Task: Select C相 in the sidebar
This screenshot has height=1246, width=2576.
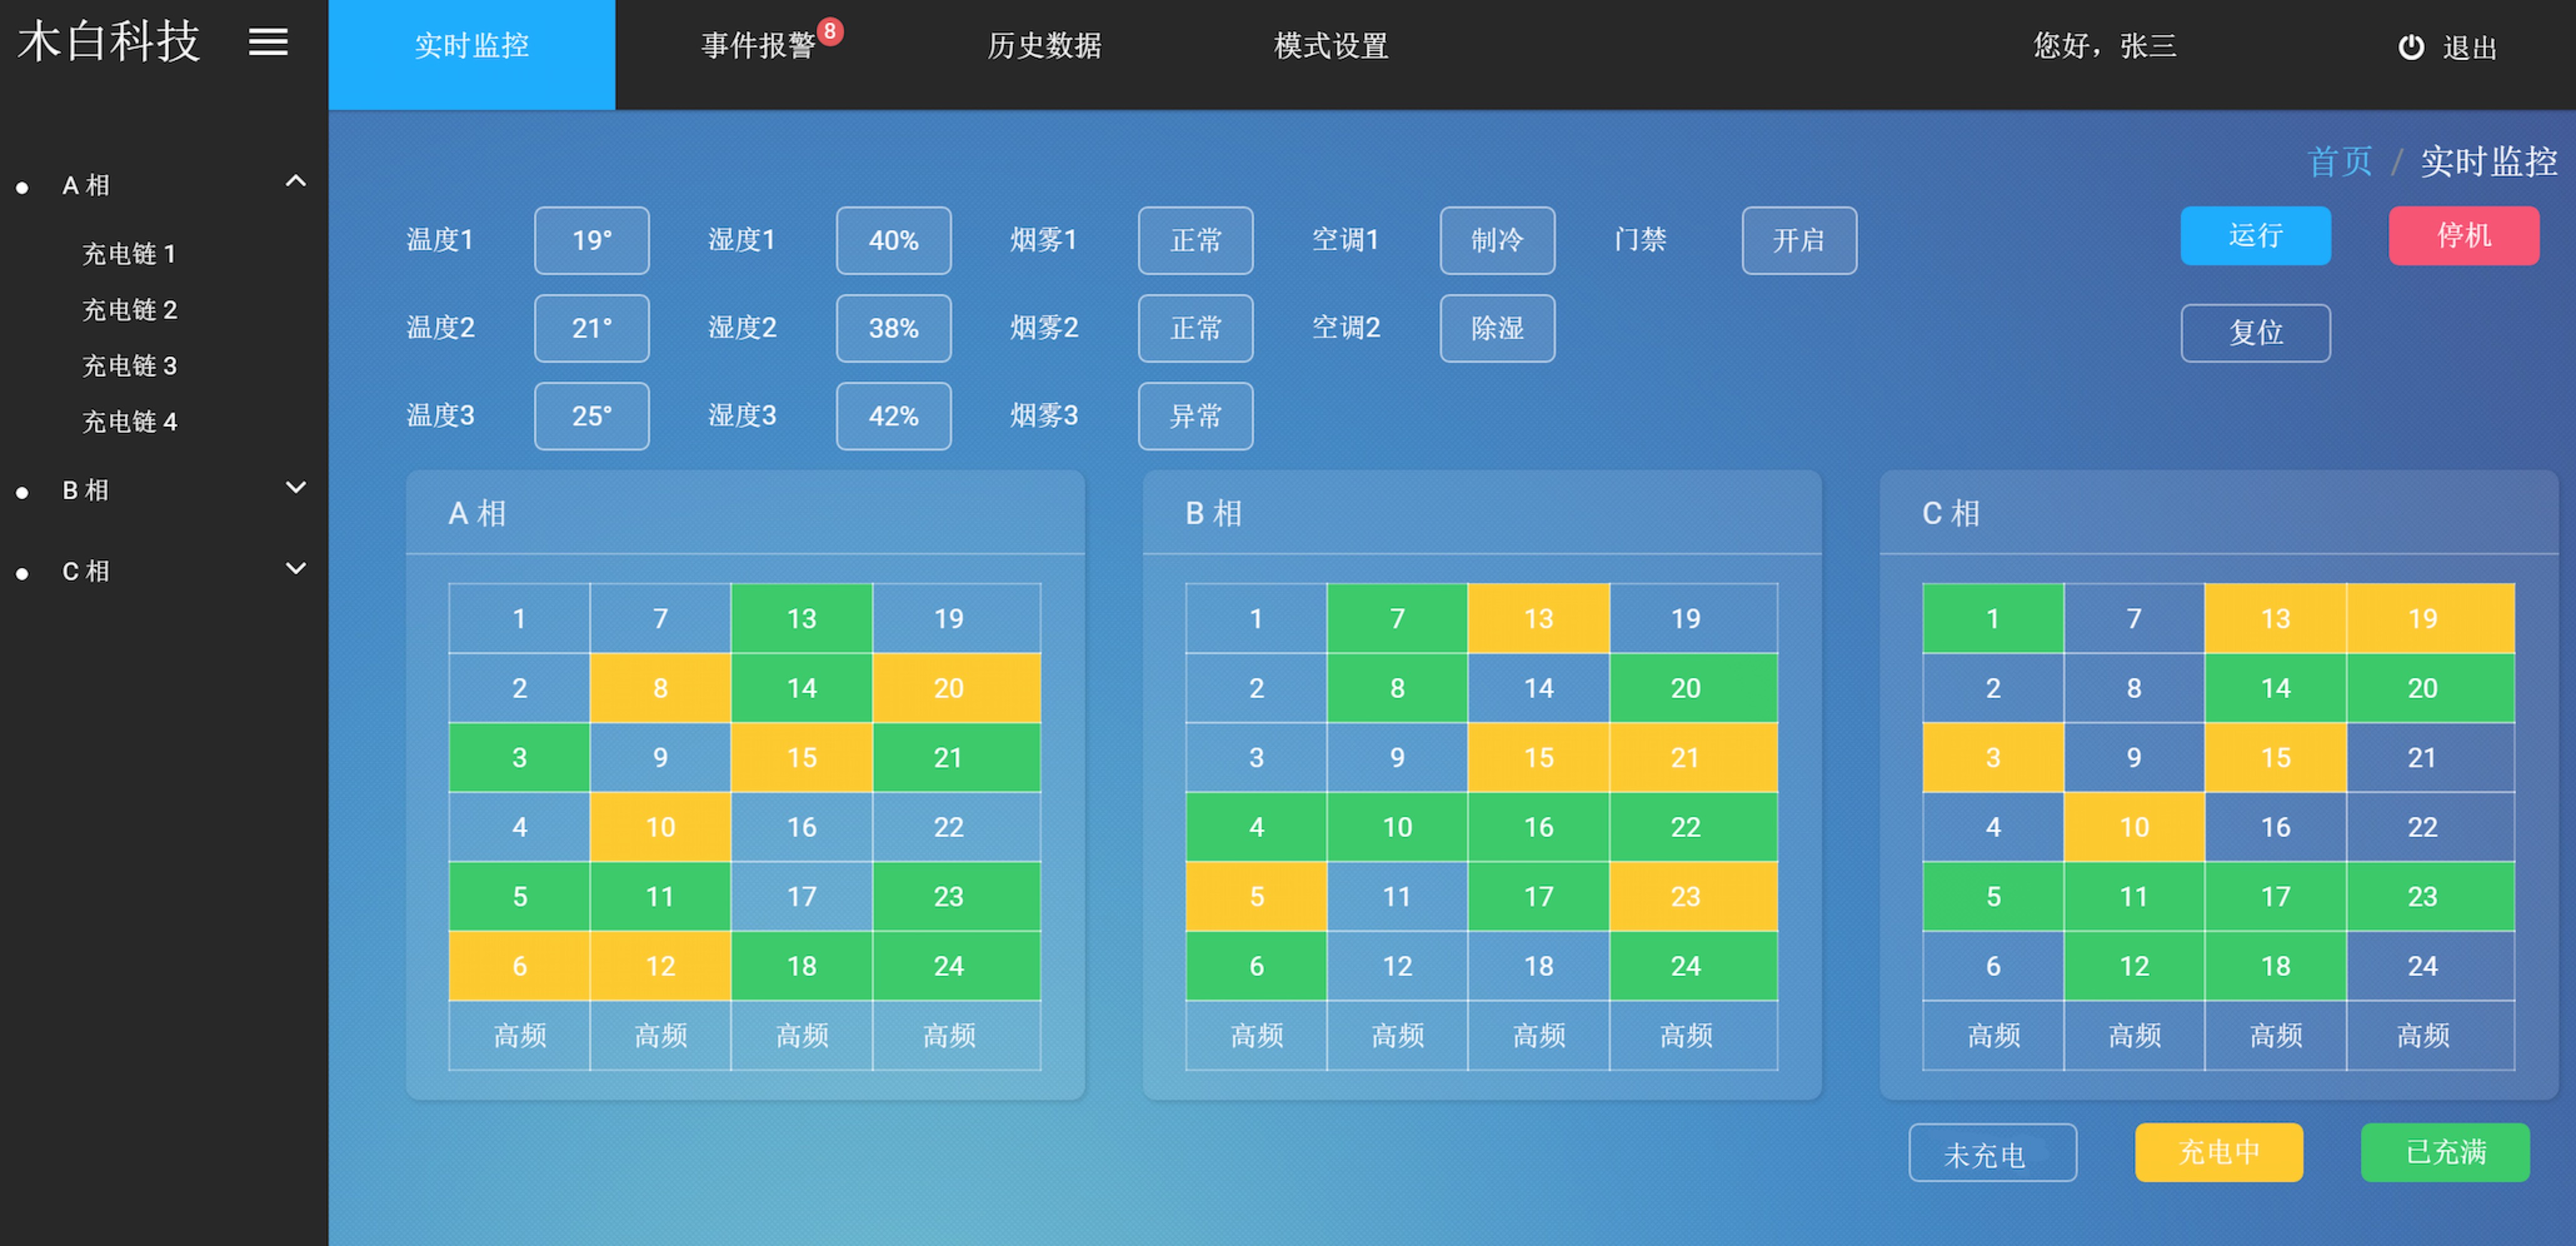Action: pos(86,572)
